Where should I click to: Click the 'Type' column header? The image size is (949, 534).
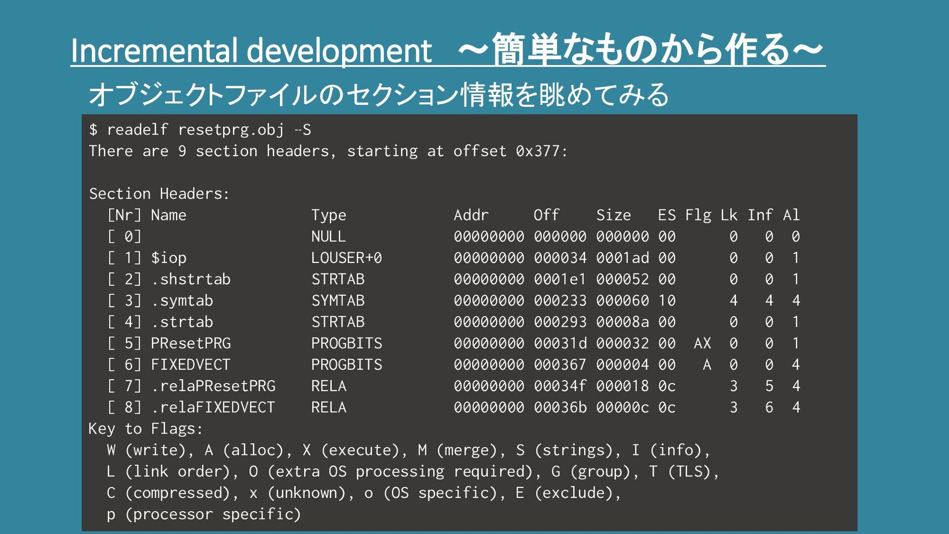pyautogui.click(x=328, y=215)
